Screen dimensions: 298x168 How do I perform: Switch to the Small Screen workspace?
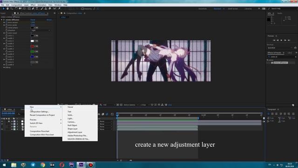point(233,9)
